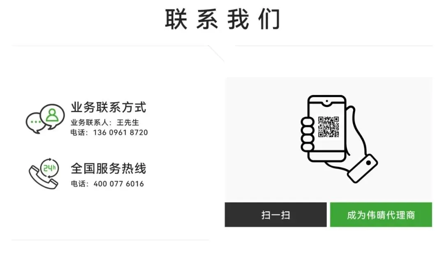Click the diagonal divider under the title
The height and width of the screenshot is (260, 444).
coord(216,53)
